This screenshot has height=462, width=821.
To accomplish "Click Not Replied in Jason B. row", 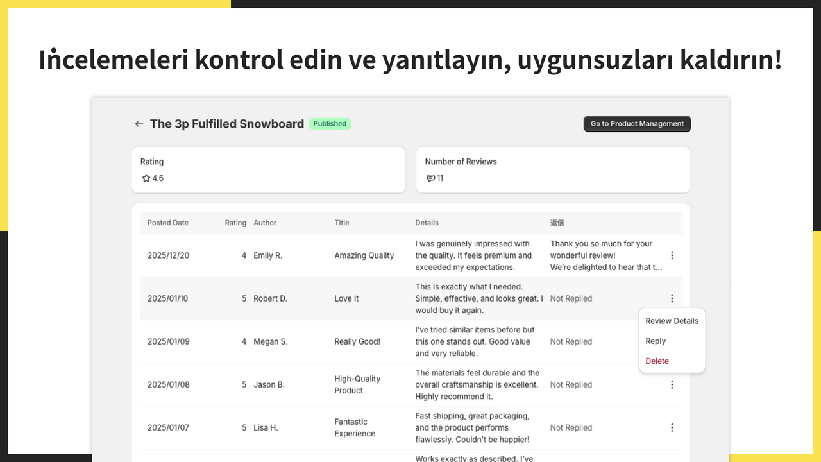I will pos(571,384).
